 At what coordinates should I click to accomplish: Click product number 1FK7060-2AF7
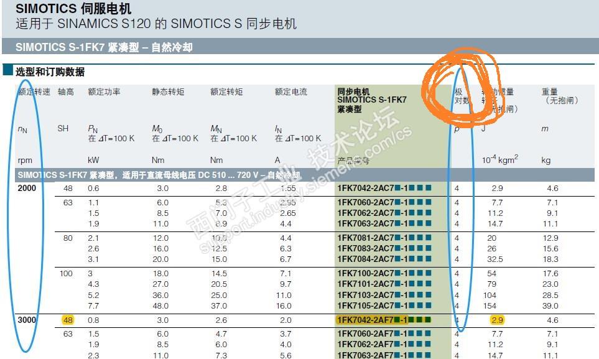[x=384, y=333]
